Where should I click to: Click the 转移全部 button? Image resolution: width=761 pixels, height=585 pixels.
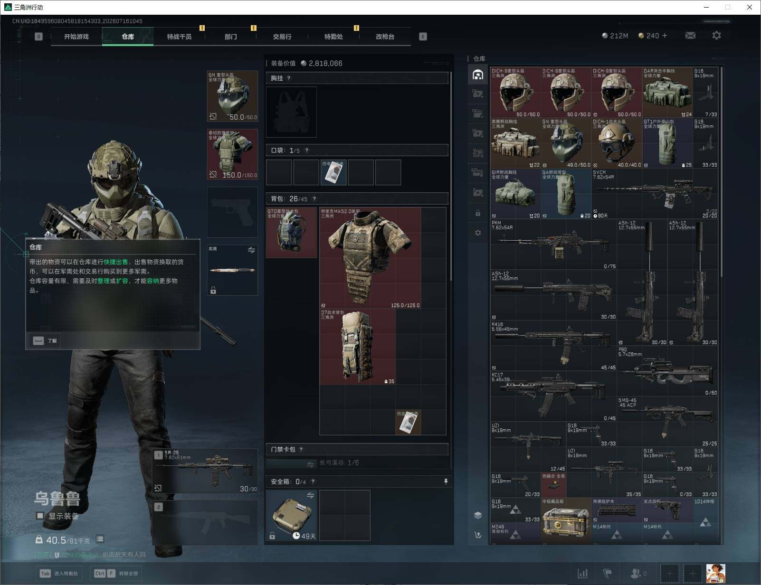pyautogui.click(x=117, y=573)
